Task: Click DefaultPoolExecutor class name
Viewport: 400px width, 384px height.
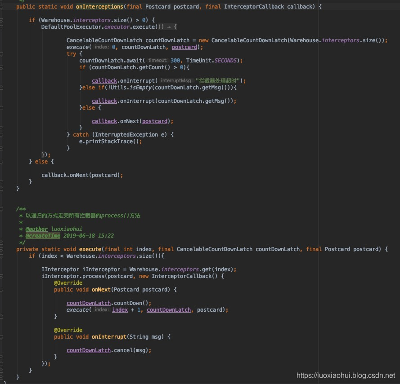Action: (72, 27)
